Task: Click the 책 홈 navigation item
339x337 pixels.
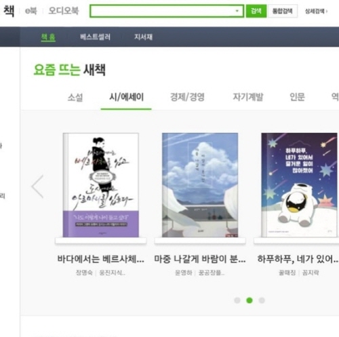Action: [x=48, y=37]
